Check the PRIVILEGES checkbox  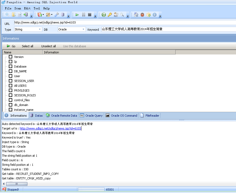click(11, 90)
